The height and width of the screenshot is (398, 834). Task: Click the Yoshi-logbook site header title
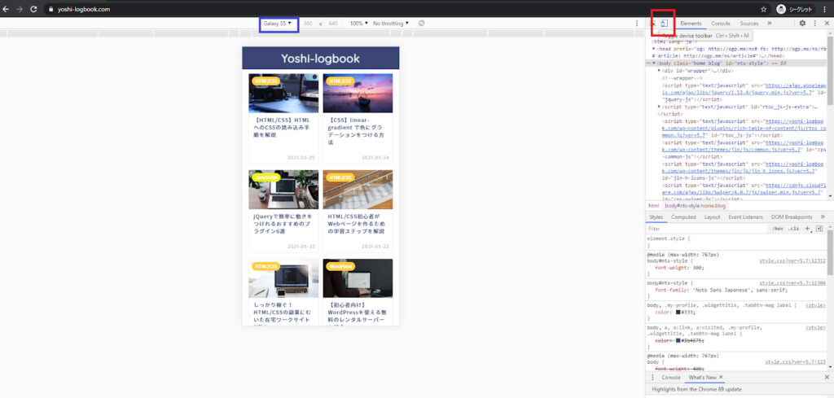click(x=320, y=58)
